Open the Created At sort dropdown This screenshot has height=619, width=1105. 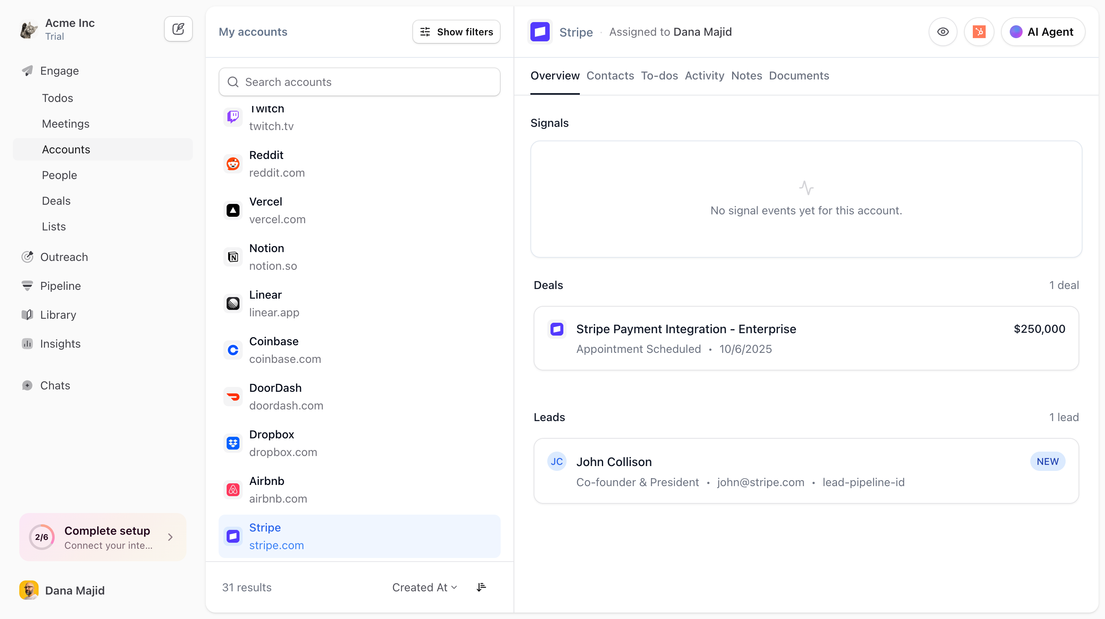click(x=425, y=587)
